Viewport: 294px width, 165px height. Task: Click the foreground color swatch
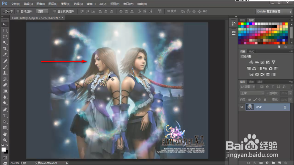tap(4, 150)
